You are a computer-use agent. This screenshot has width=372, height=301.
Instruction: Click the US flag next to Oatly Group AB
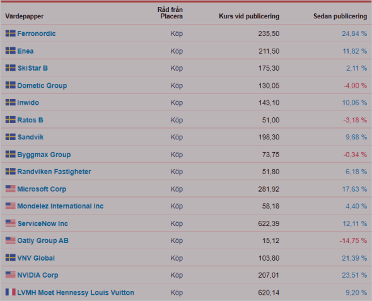click(x=11, y=240)
